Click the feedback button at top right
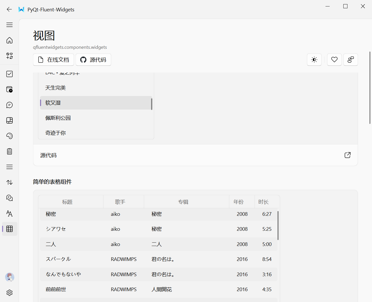372x302 pixels. (x=351, y=60)
